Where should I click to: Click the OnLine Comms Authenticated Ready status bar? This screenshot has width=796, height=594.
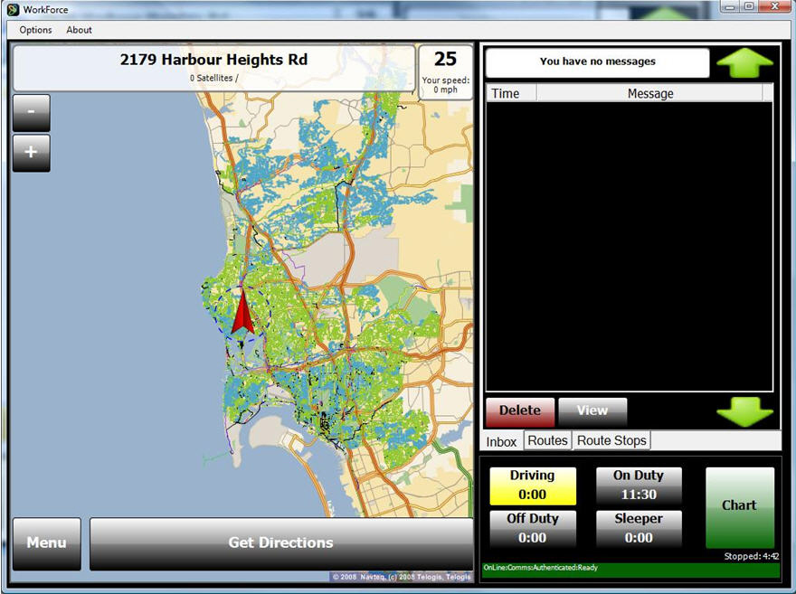pyautogui.click(x=630, y=570)
